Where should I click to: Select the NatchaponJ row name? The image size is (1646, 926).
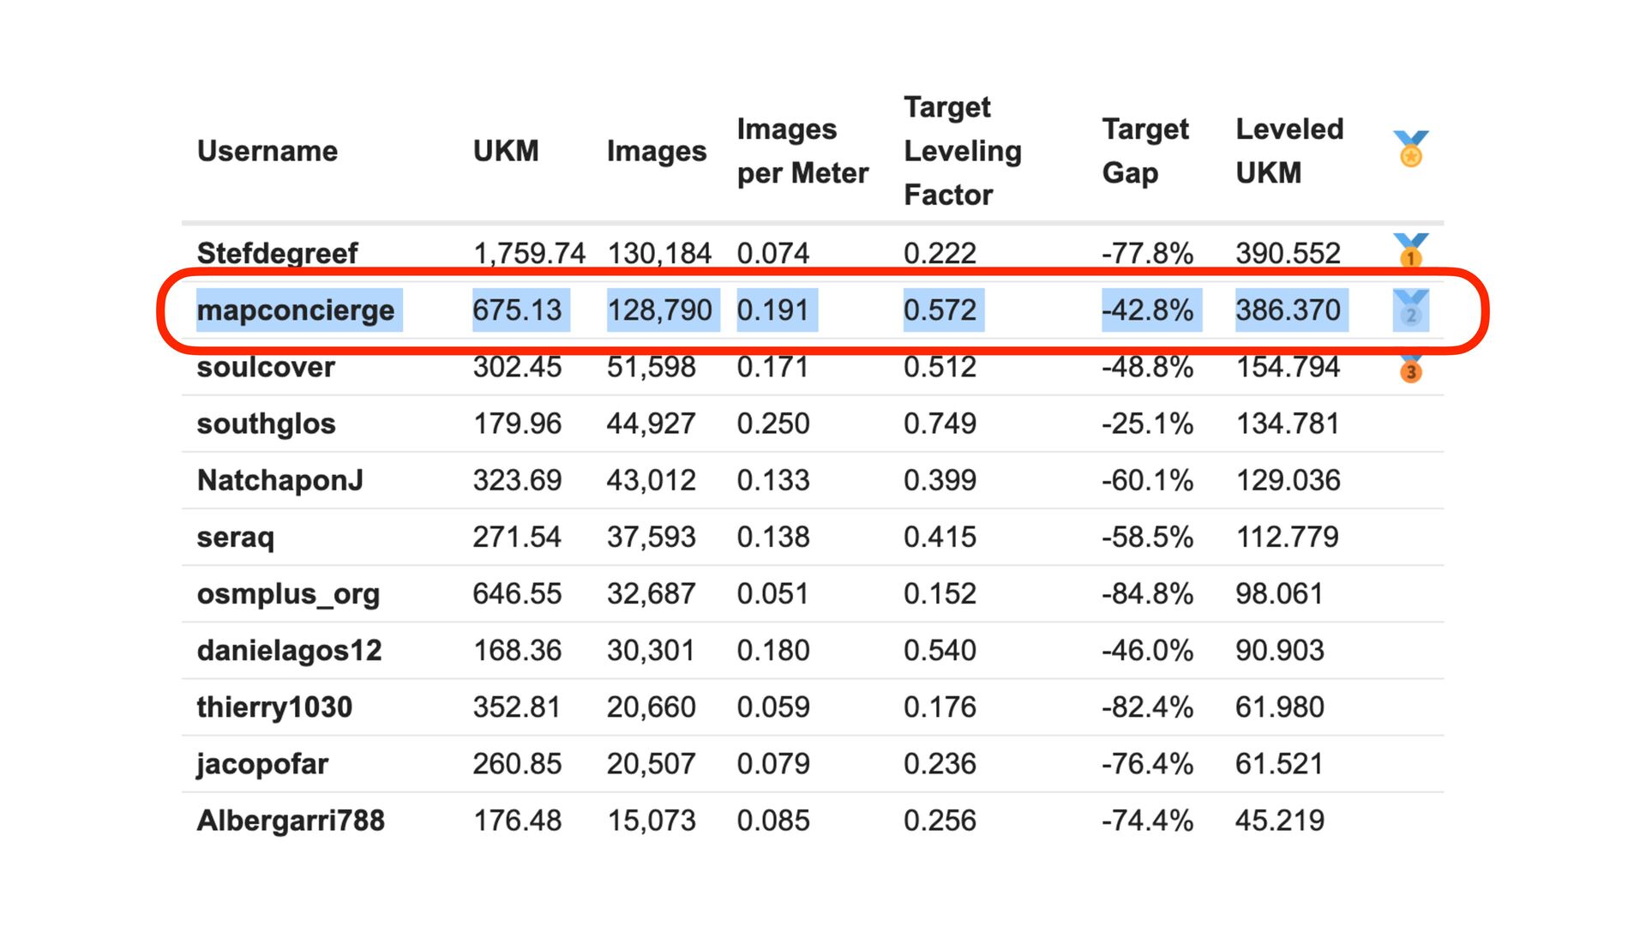[280, 480]
